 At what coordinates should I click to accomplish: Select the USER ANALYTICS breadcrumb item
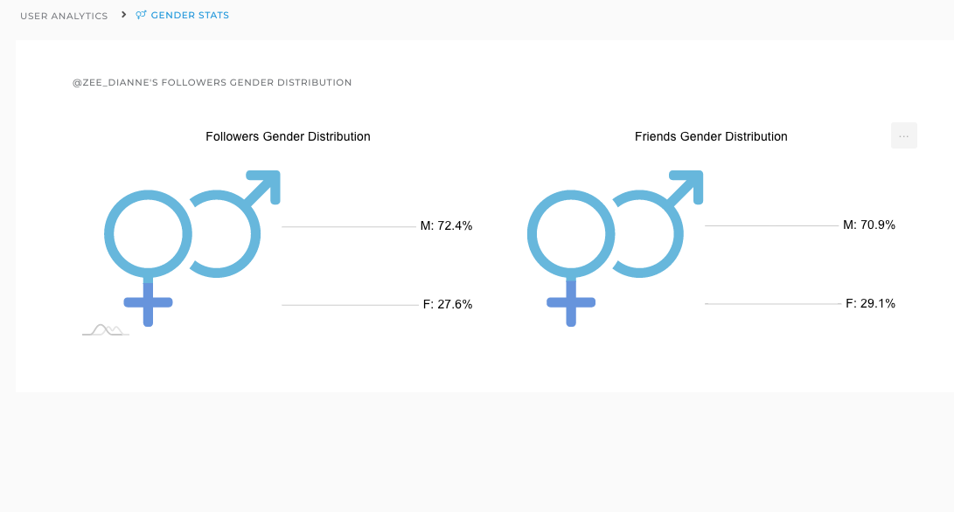pos(64,16)
